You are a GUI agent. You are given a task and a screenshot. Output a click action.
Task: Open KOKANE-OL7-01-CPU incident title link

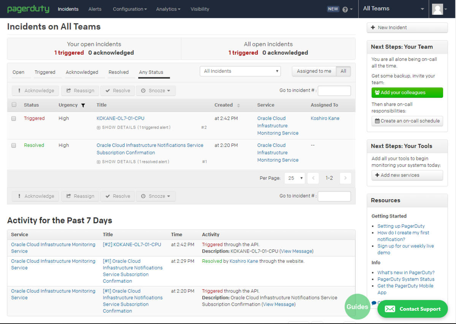(x=120, y=119)
